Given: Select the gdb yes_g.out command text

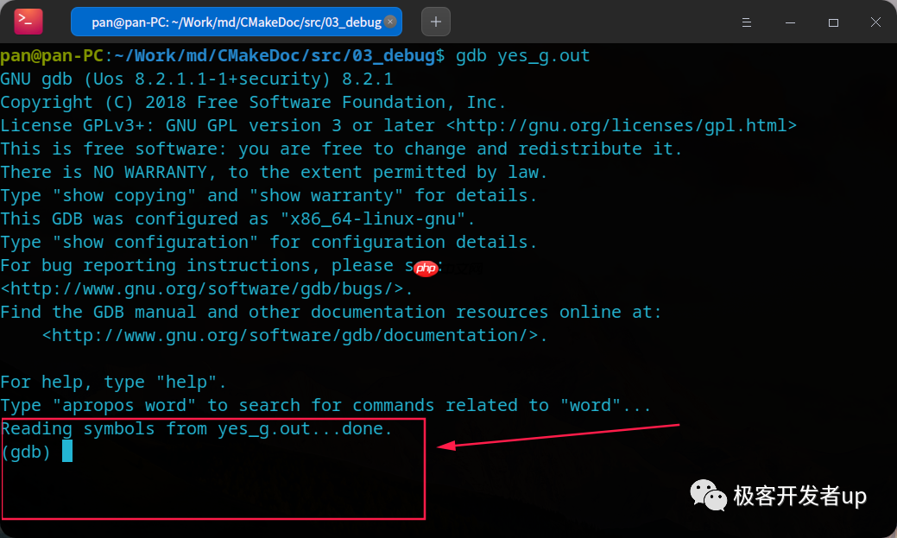Looking at the screenshot, I should pos(523,54).
